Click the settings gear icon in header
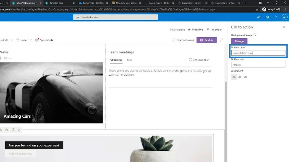 [267, 17]
